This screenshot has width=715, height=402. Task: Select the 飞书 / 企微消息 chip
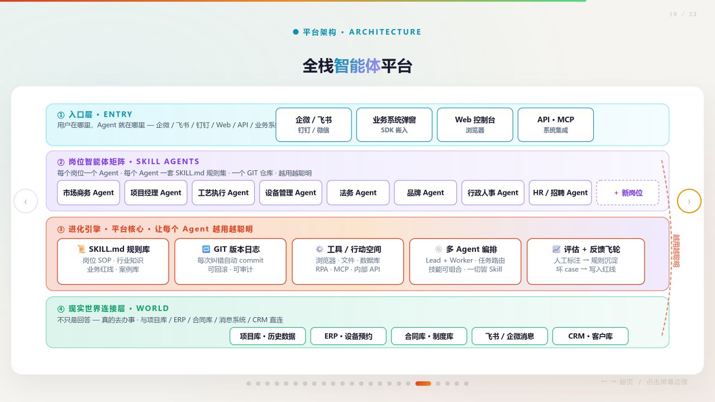pos(509,336)
